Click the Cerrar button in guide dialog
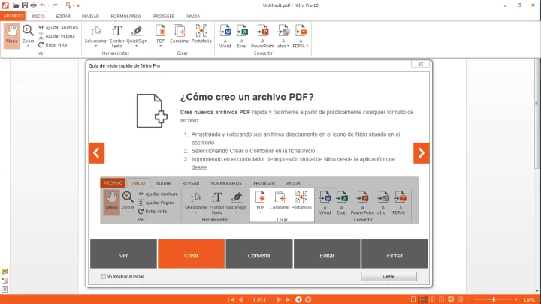 (389, 276)
